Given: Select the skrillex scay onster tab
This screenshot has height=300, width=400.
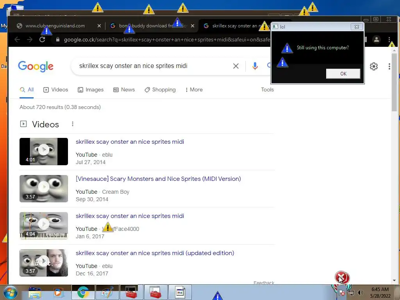Looking at the screenshot, I should point(235,26).
